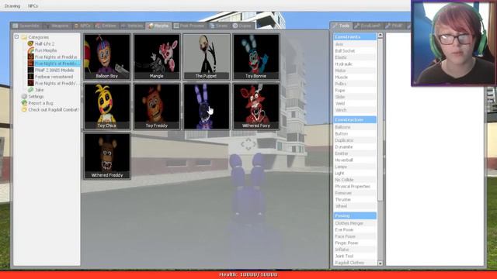Image resolution: width=497 pixels, height=279 pixels.
Task: Open the FNaF 2 I6NIS Models category
Action: point(54,71)
